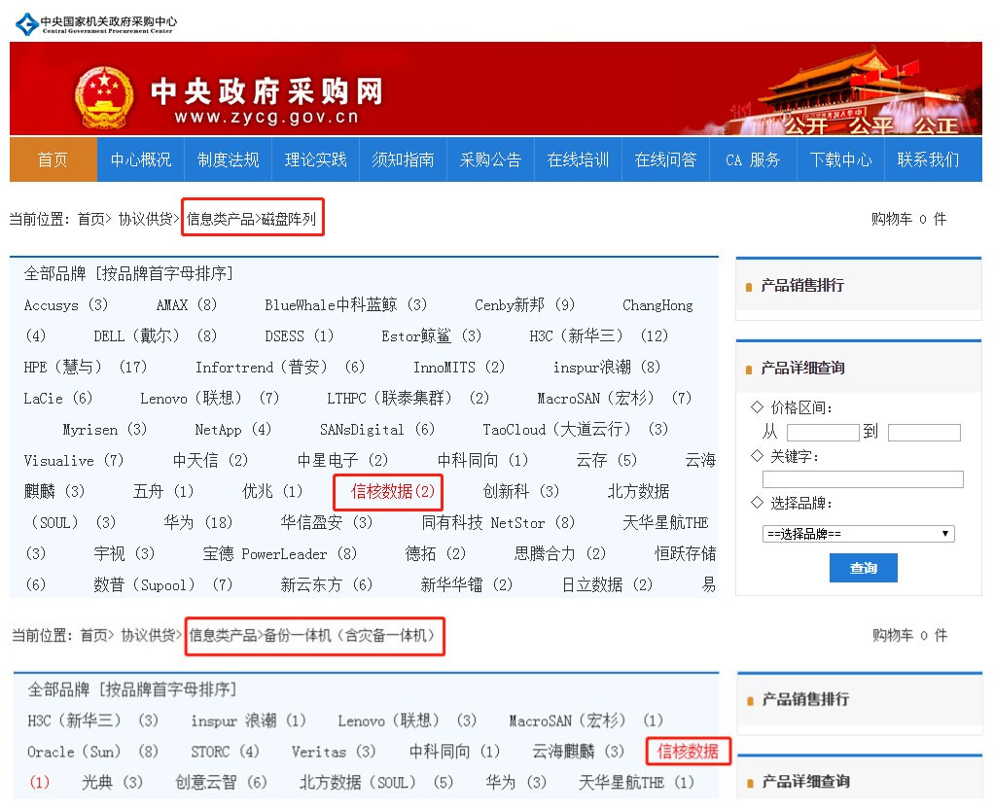The width and height of the screenshot is (994, 810).
Task: Open the 须知指南 navigation item
Action: click(x=404, y=159)
